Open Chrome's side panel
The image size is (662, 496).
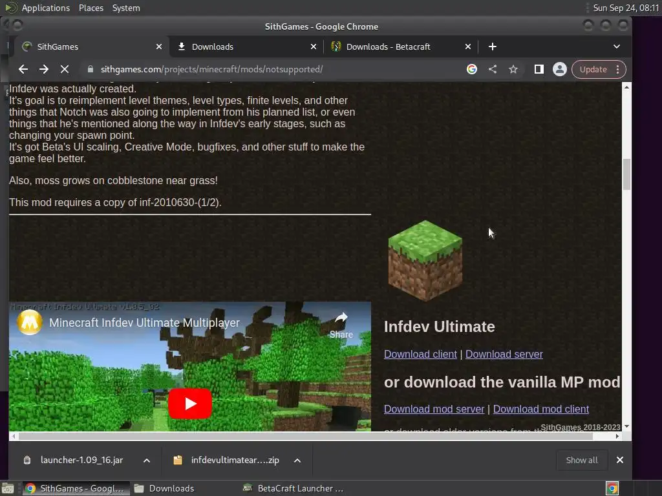click(539, 69)
